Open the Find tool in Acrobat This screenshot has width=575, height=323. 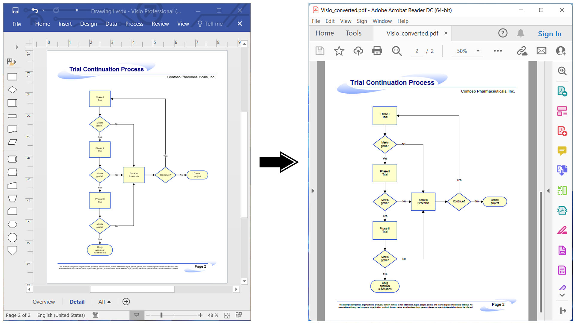[397, 51]
